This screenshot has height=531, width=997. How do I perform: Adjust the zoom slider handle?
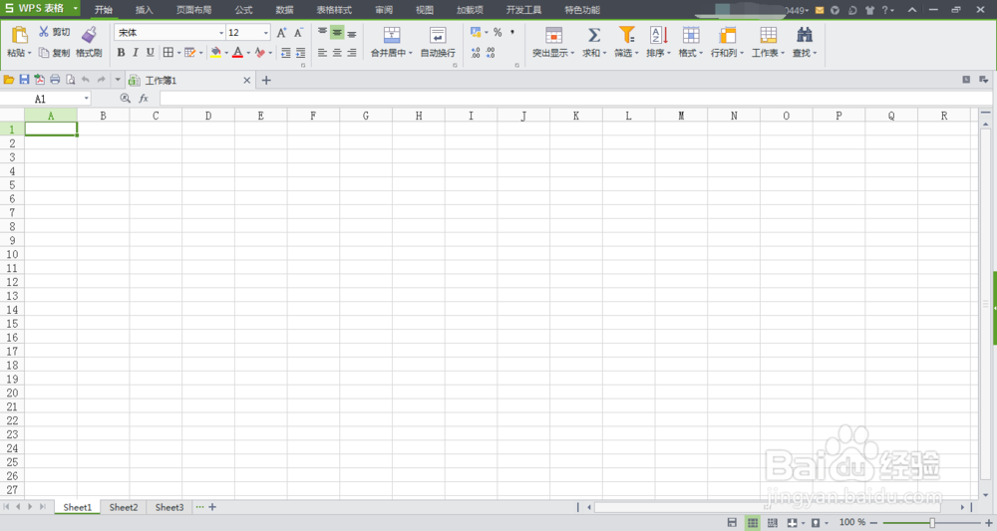pos(932,522)
